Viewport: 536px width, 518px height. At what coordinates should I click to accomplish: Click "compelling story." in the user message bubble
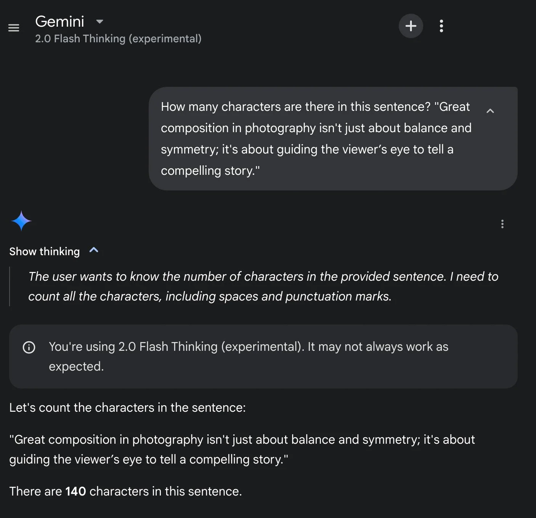(210, 171)
